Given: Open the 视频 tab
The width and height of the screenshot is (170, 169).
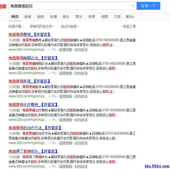Looking at the screenshot, I should (x=92, y=17).
